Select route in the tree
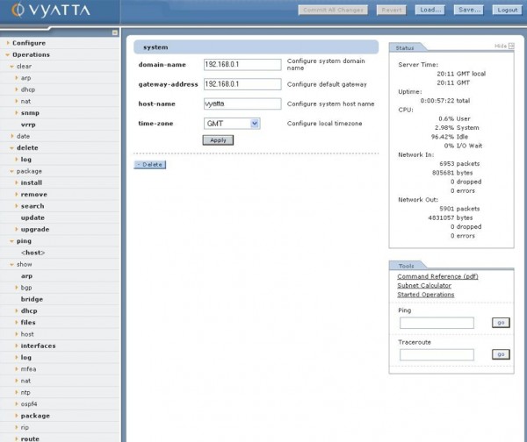527x442 pixels. (30, 438)
